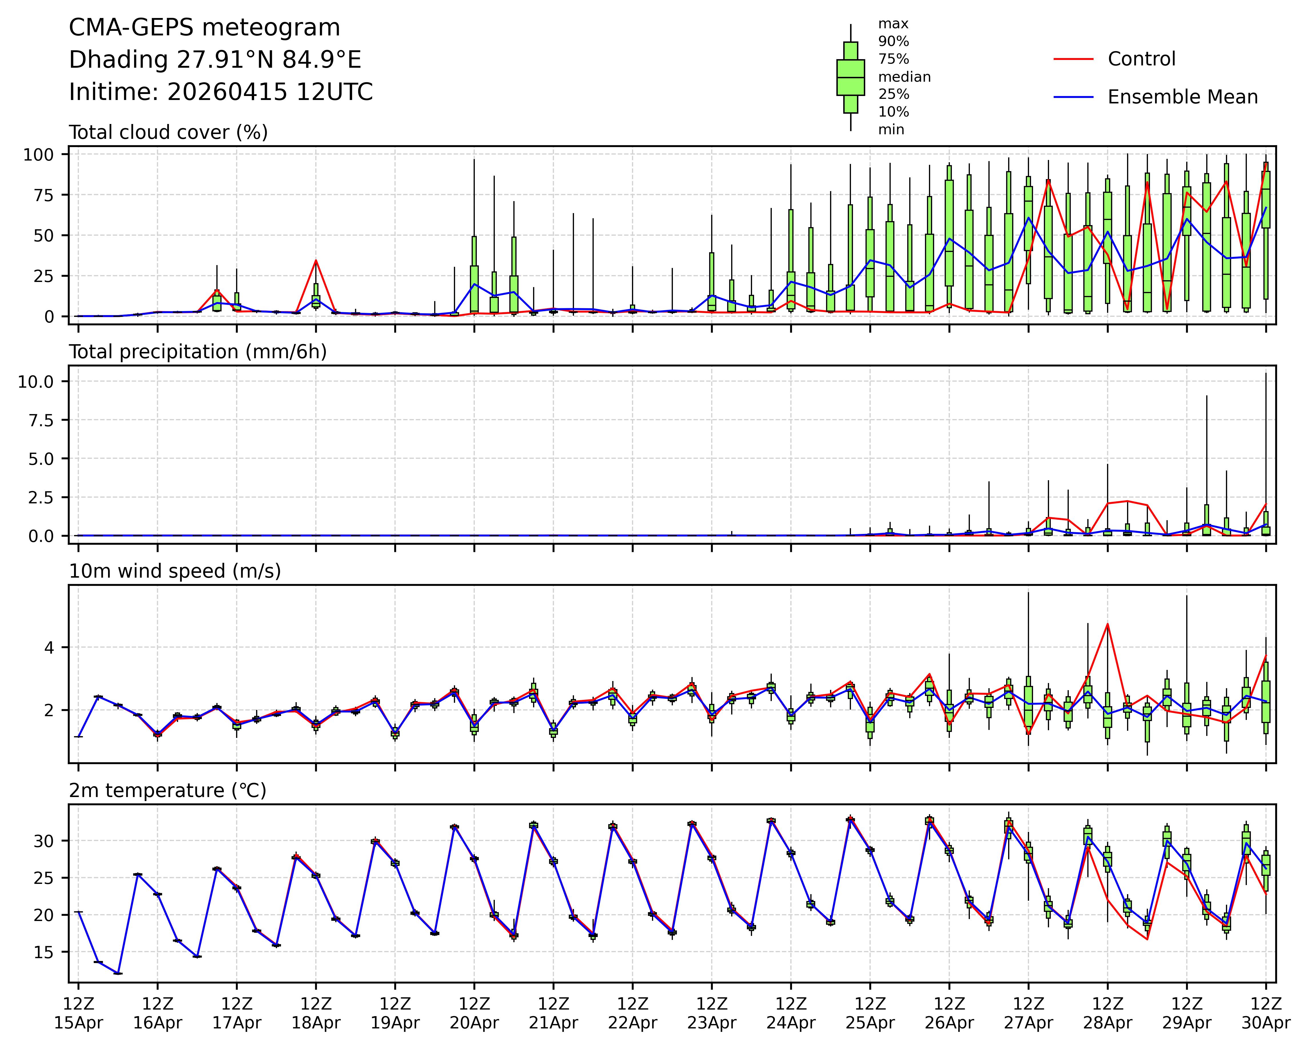This screenshot has height=1049, width=1308.
Task: Click the '12Z 25Apr' x-axis label
Action: coord(870,1013)
